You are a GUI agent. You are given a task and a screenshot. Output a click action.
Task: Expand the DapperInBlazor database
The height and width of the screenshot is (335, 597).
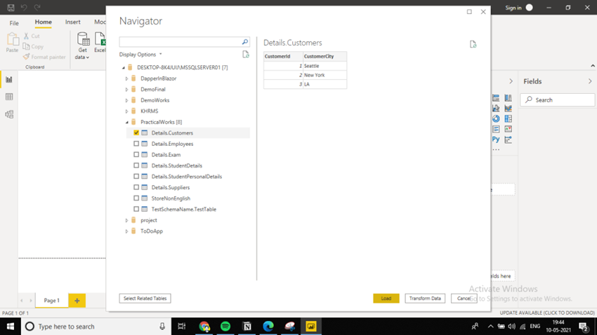pos(127,78)
